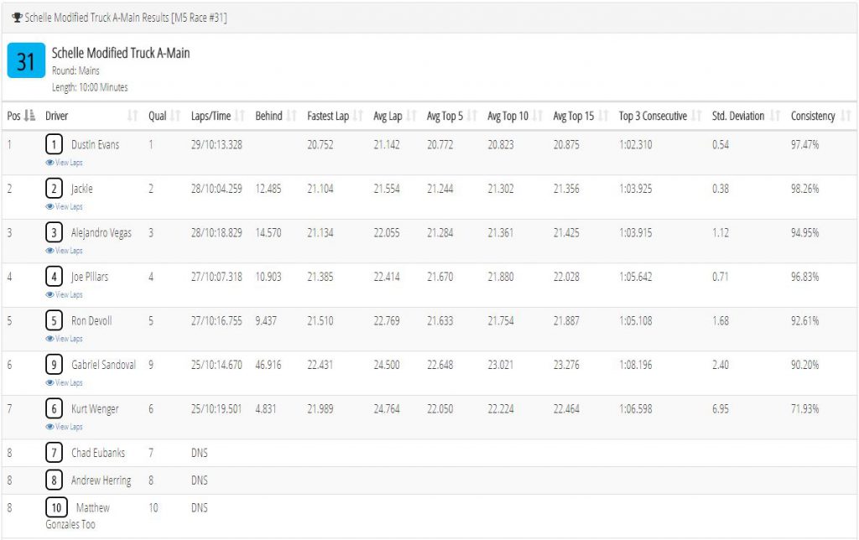Click car number 4 badge for Joe Pillars
This screenshot has width=859, height=540.
(54, 277)
